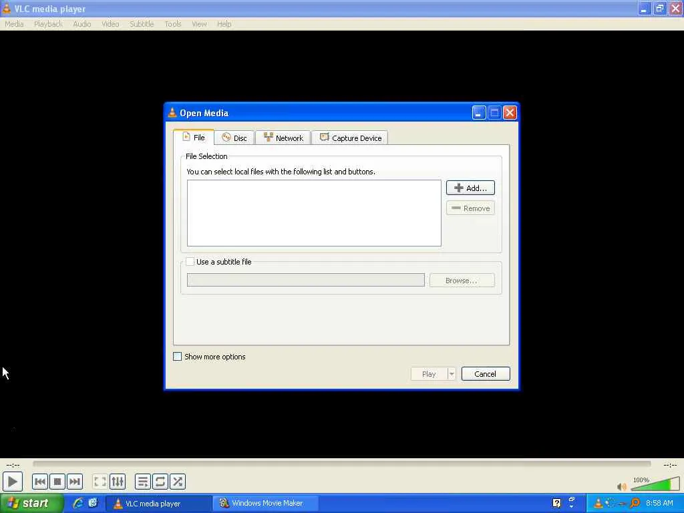This screenshot has width=684, height=513.
Task: Open the Video menu
Action: pyautogui.click(x=110, y=24)
